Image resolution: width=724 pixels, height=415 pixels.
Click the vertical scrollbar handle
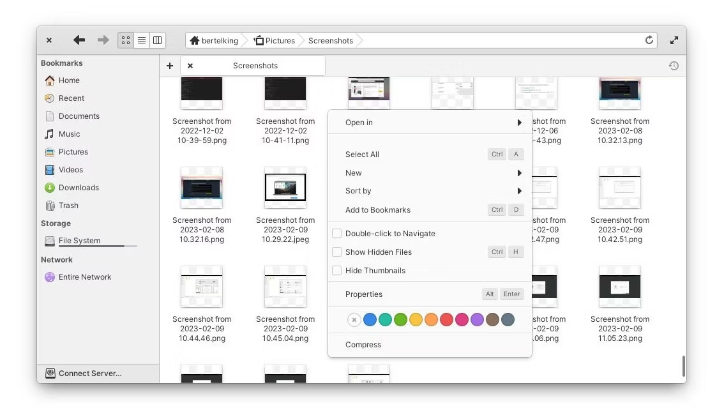point(683,366)
